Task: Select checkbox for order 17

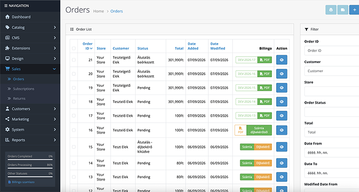Action: pyautogui.click(x=74, y=116)
